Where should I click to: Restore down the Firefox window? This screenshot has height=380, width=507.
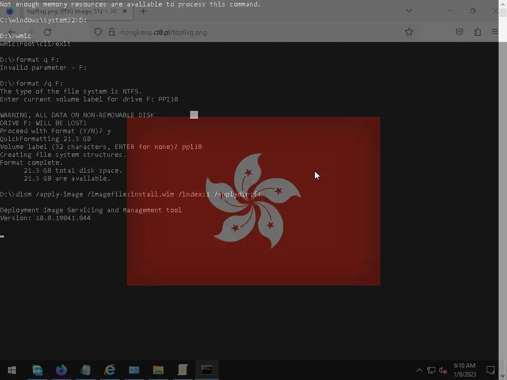point(473,11)
